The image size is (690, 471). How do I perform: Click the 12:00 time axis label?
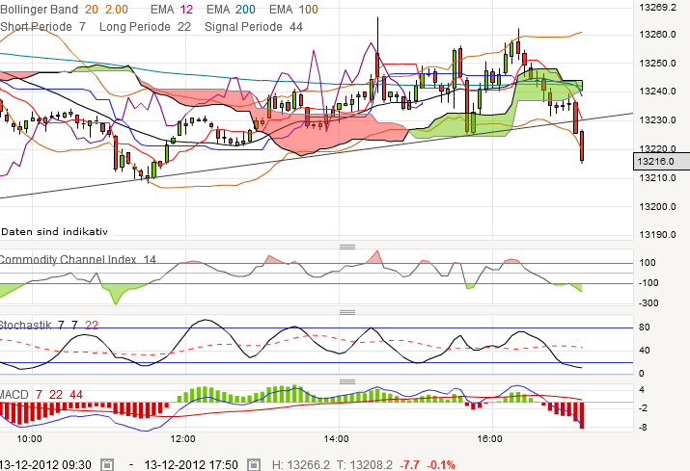tap(183, 439)
